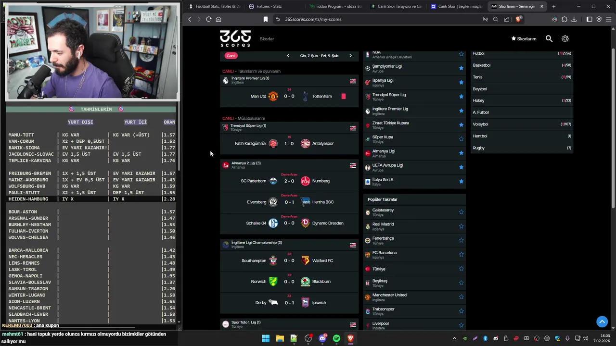The height and width of the screenshot is (346, 616).
Task: Select Basketbol in sports list
Action: [522, 65]
